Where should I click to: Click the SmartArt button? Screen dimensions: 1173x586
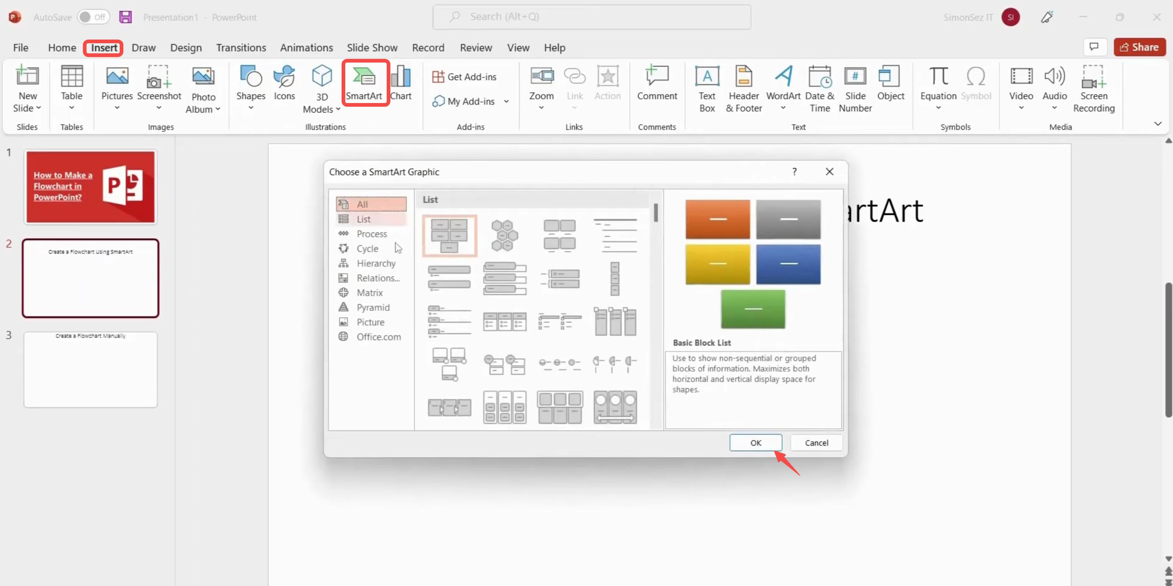click(364, 83)
